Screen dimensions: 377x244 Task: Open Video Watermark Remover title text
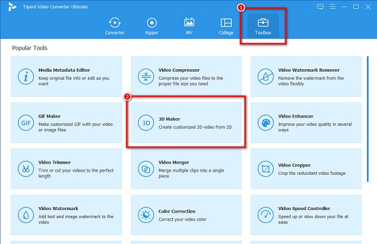pyautogui.click(x=309, y=70)
